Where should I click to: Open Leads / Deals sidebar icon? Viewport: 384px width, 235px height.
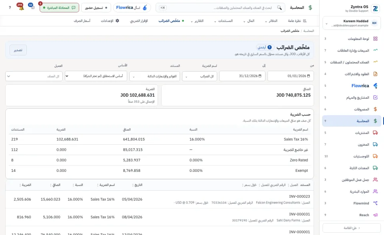coord(375,62)
